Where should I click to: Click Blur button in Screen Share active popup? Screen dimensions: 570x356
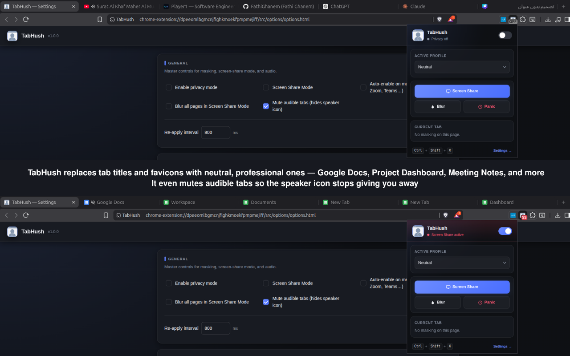[437, 302]
